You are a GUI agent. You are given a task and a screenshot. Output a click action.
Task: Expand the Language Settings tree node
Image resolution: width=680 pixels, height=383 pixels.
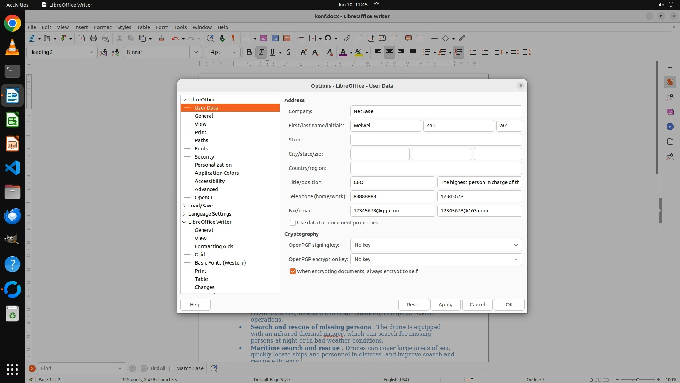point(185,214)
